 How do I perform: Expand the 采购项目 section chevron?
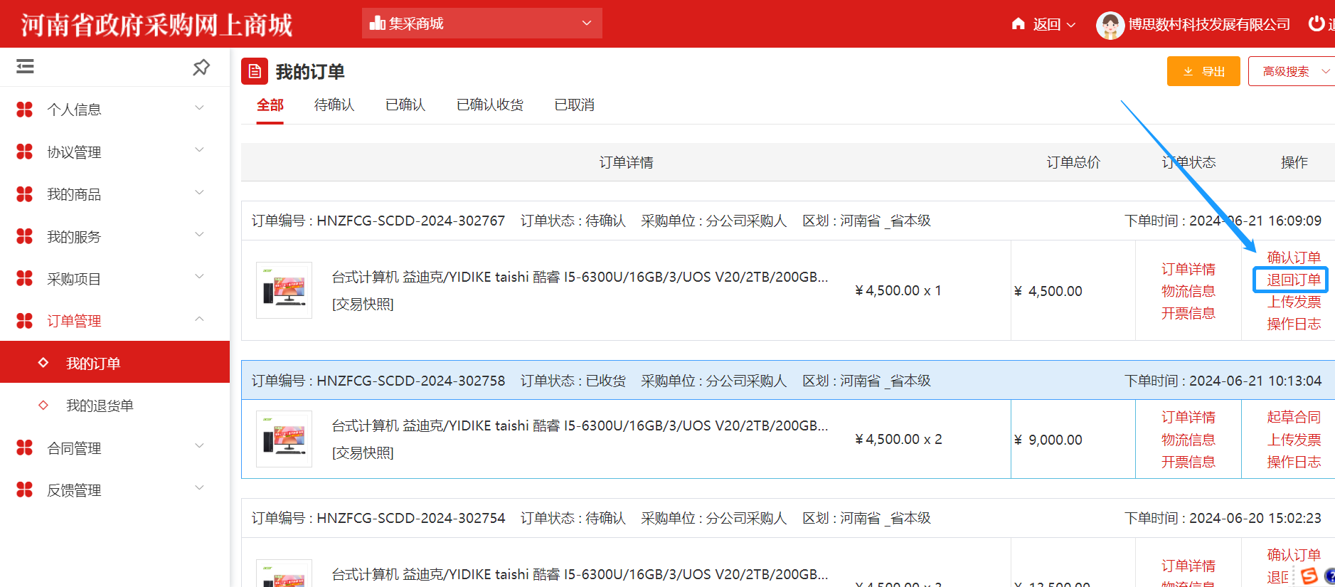[x=200, y=277]
